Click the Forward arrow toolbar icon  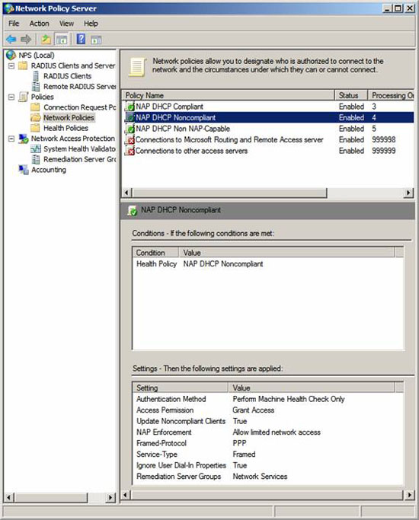(x=26, y=40)
